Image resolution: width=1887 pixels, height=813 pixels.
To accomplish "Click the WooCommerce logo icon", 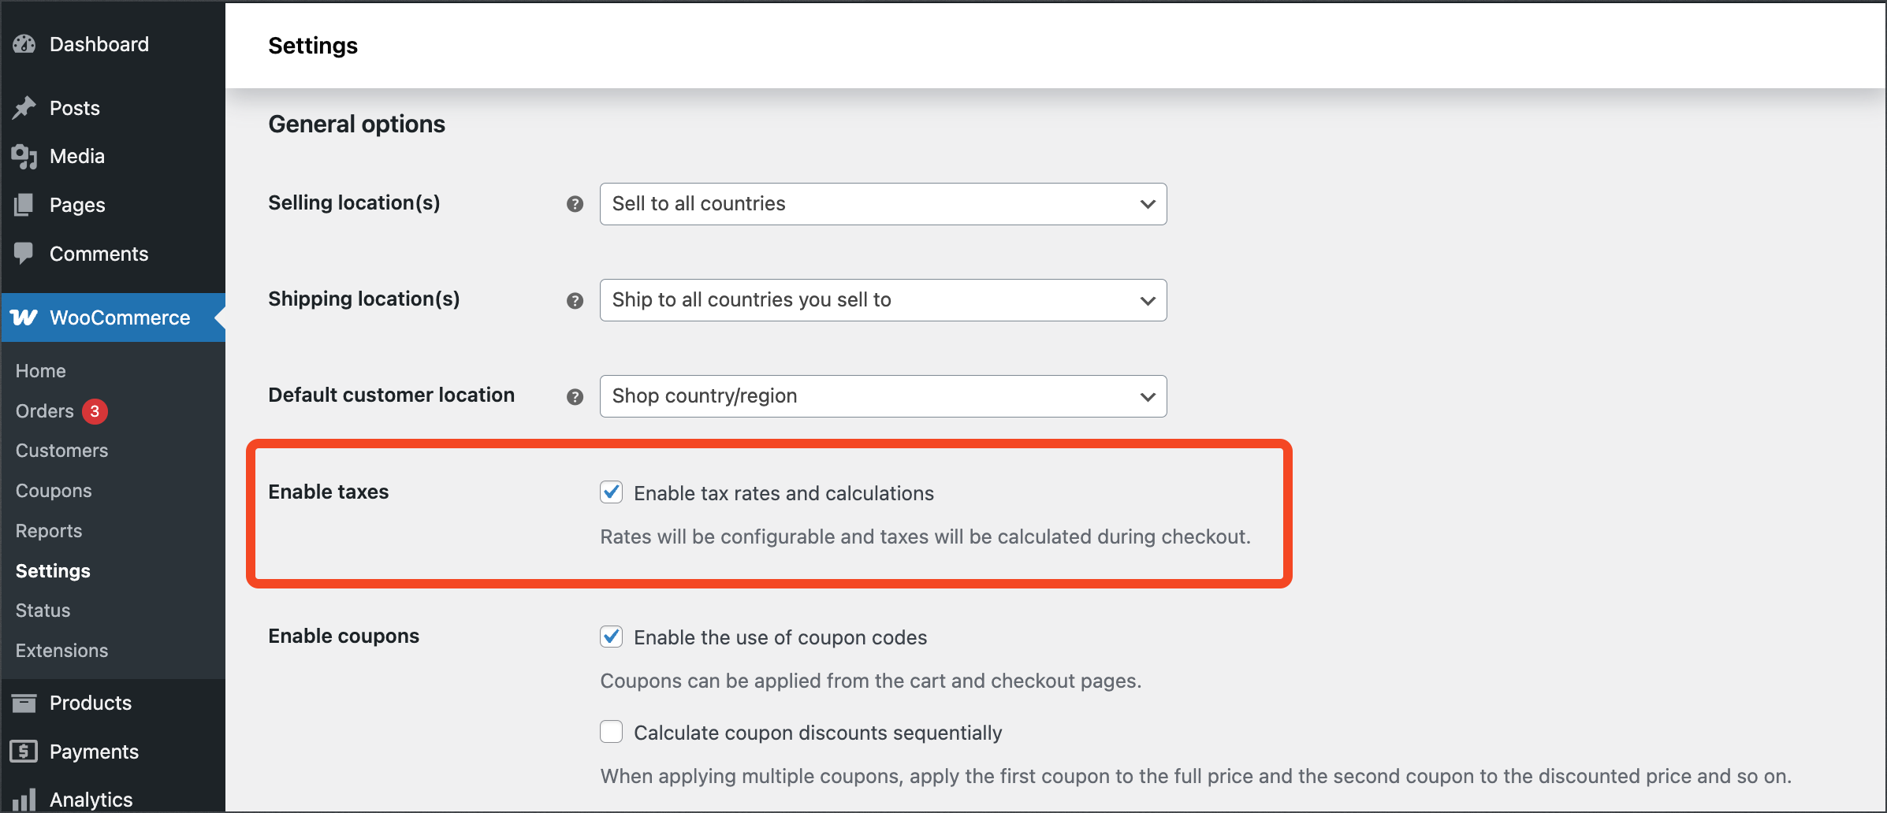I will [x=24, y=317].
